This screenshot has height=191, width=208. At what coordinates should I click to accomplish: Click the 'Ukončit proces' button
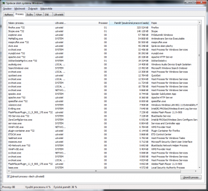coord(191,177)
